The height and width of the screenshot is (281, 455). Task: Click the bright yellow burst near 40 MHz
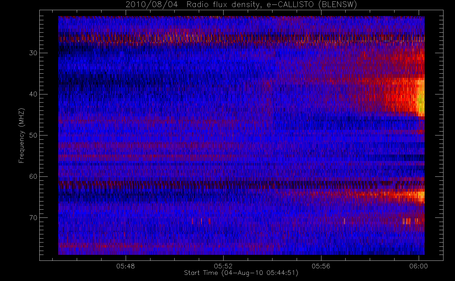coord(421,98)
